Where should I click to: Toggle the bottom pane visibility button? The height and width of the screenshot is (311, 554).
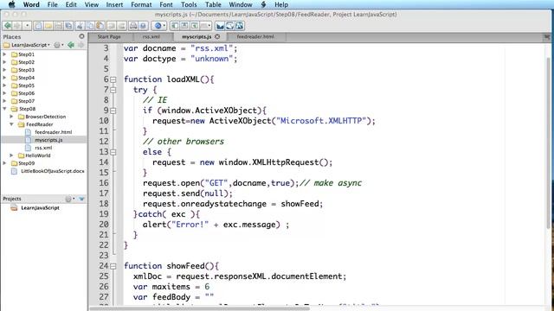184,26
